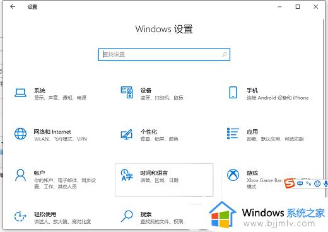Click 查找我的文件、权限 description

tap(162, 221)
